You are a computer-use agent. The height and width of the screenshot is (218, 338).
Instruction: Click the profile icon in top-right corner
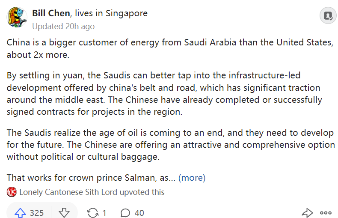click(328, 16)
